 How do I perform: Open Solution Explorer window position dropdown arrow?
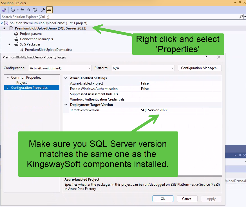[235, 3]
